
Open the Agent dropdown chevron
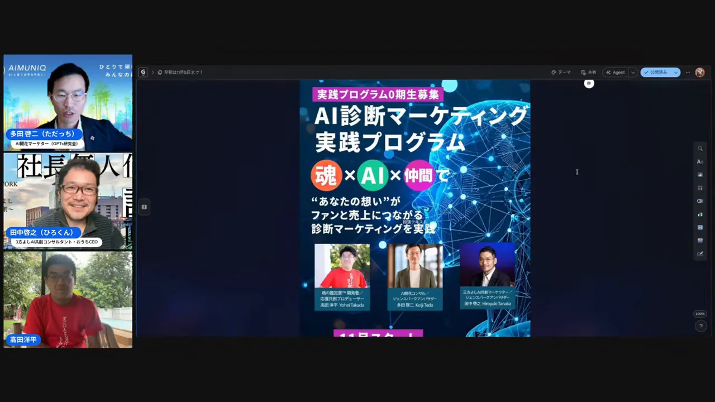(x=633, y=72)
